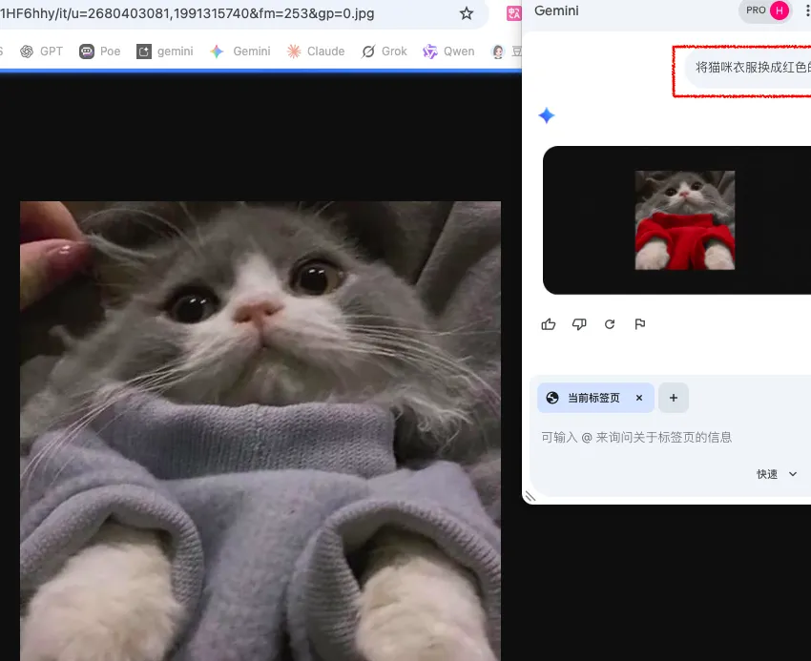Give the response a thumbs up

tap(549, 324)
